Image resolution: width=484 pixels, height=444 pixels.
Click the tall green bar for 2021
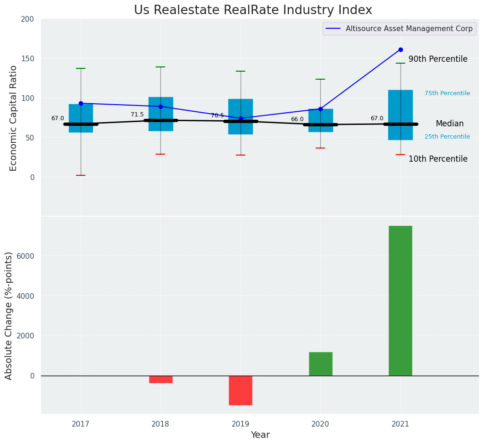coord(401,301)
